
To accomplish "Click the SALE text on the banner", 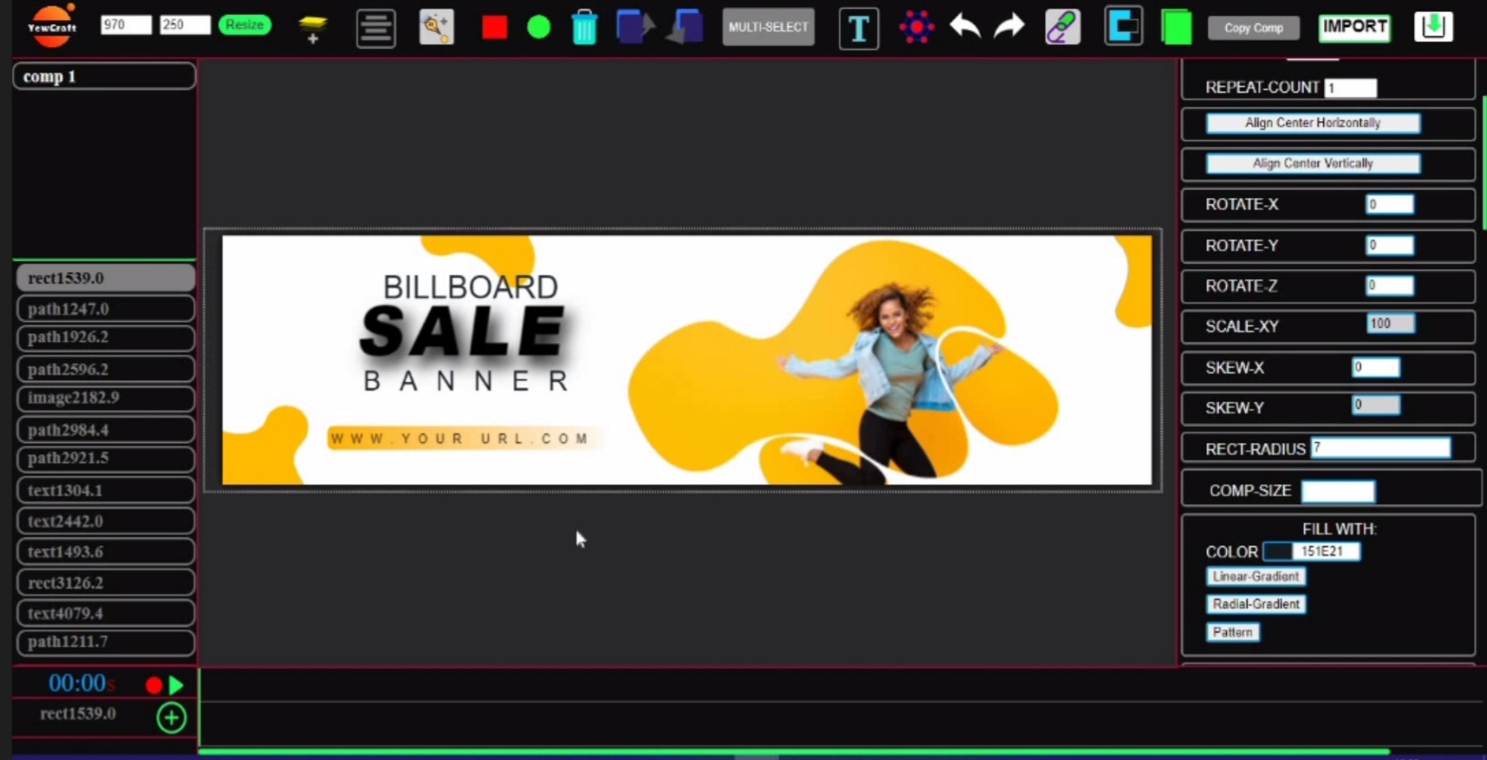I will click(462, 332).
